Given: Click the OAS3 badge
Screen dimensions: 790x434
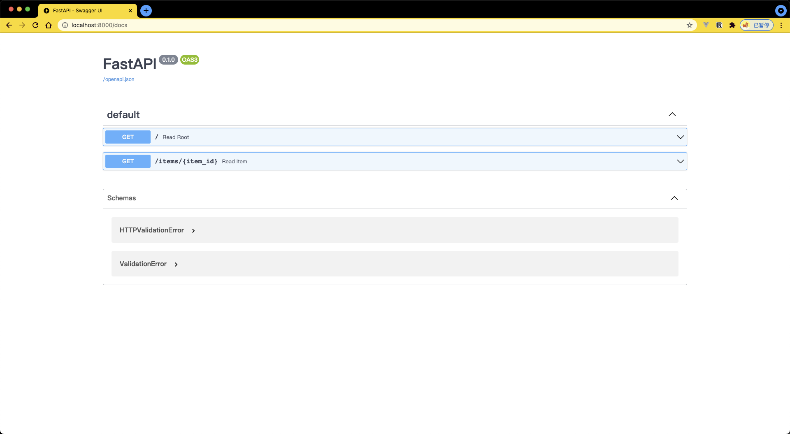Looking at the screenshot, I should 190,60.
